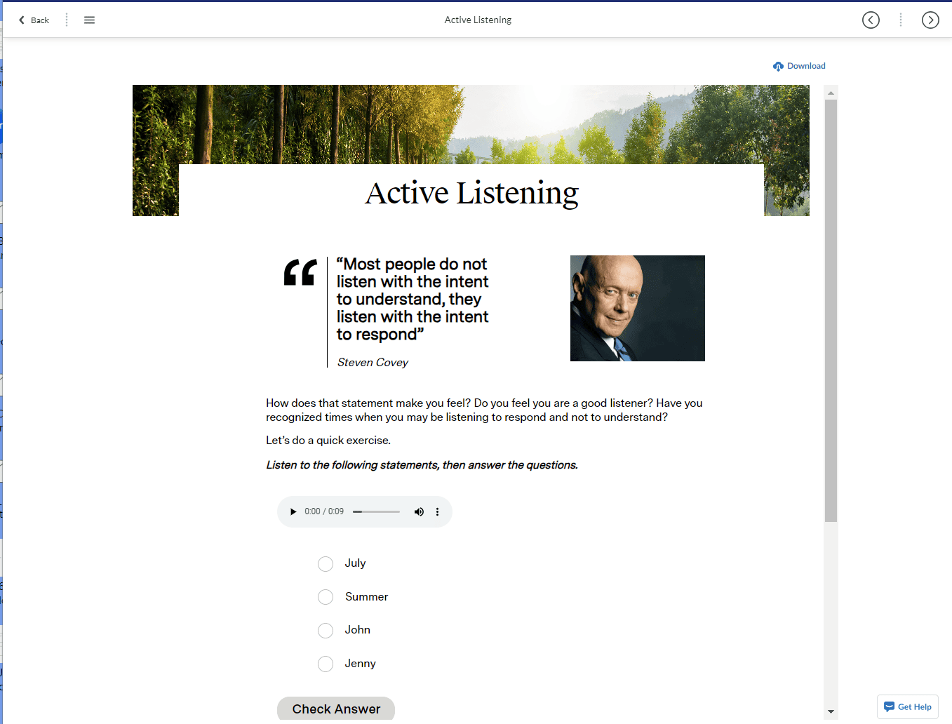Screen dimensions: 952x724
Task: Click the Check Answer button
Action: point(336,709)
